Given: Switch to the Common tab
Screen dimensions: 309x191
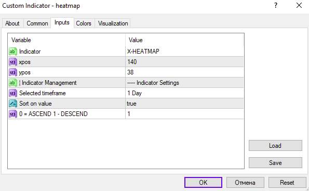Looking at the screenshot, I should pyautogui.click(x=37, y=23).
